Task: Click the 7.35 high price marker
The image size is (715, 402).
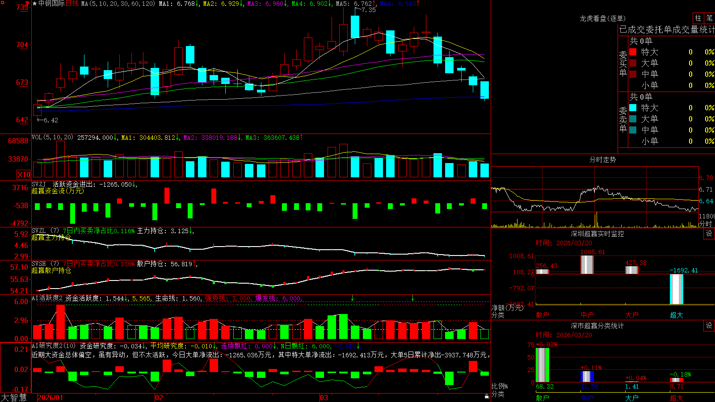Action: [368, 10]
